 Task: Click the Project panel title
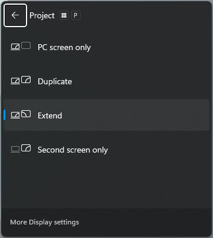point(42,15)
